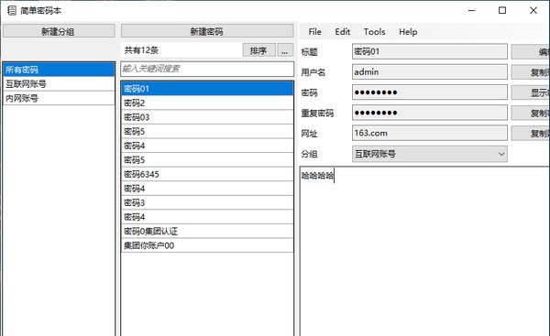
Task: Open the "..." more options button
Action: tap(285, 50)
